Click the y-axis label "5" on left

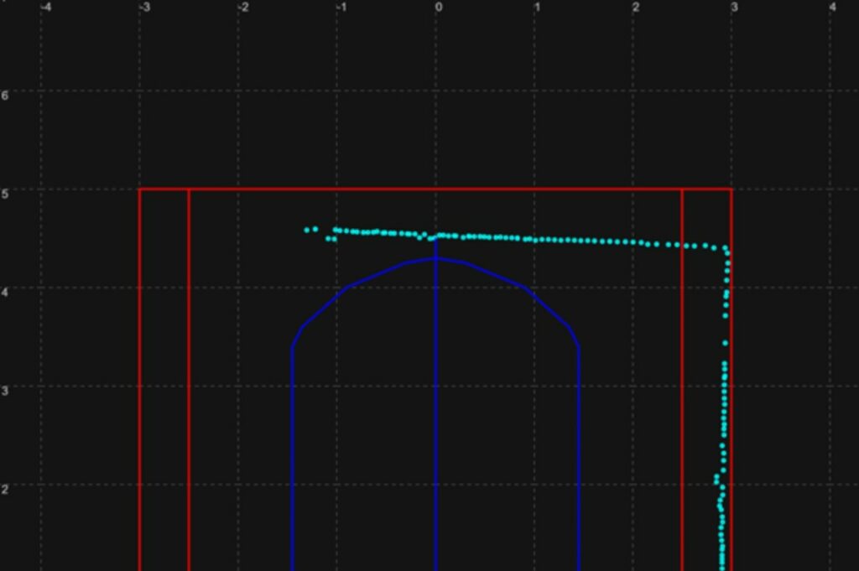click(5, 194)
